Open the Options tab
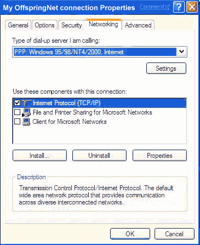This screenshot has height=245, width=200. [44, 25]
